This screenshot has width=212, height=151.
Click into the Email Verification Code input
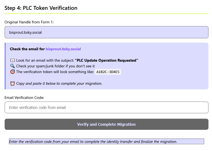106,108
